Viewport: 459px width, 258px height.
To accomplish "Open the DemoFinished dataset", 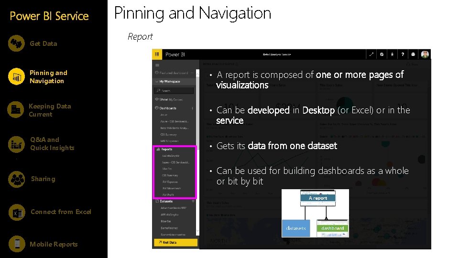I will 169,228.
